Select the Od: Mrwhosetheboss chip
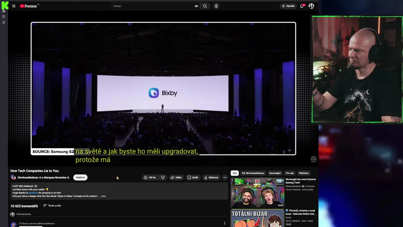Screen dimensions: 403x227 [x=253, y=173]
